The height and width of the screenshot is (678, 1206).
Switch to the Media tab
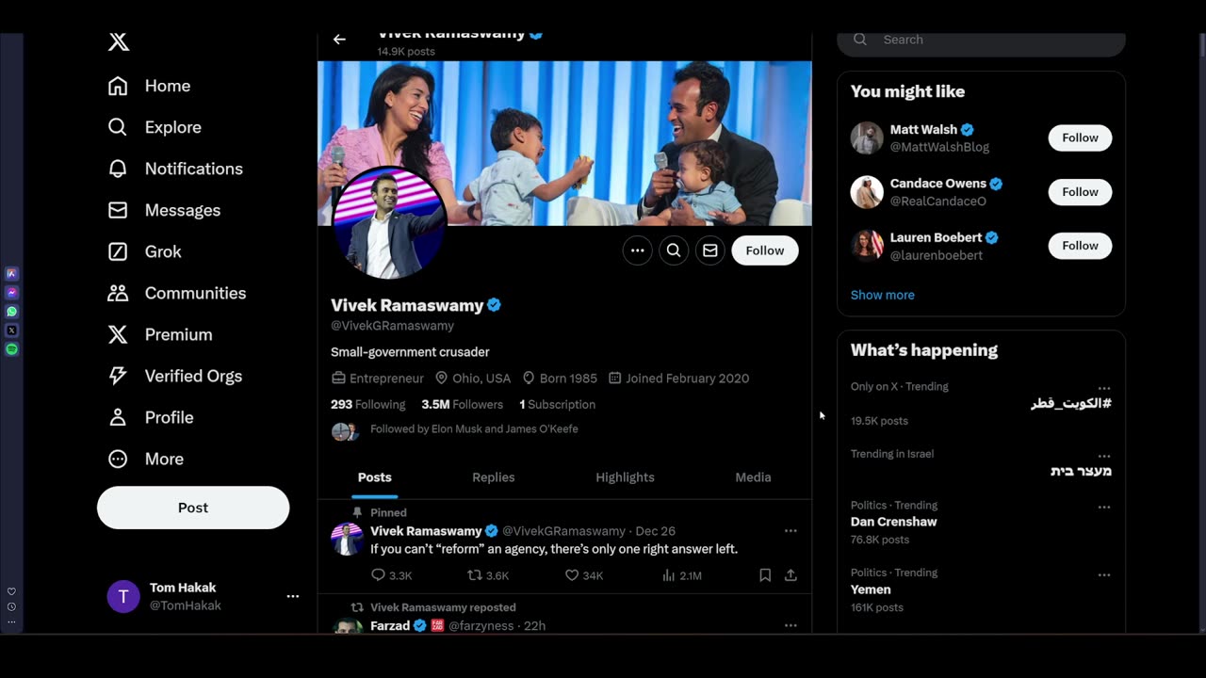coord(753,477)
